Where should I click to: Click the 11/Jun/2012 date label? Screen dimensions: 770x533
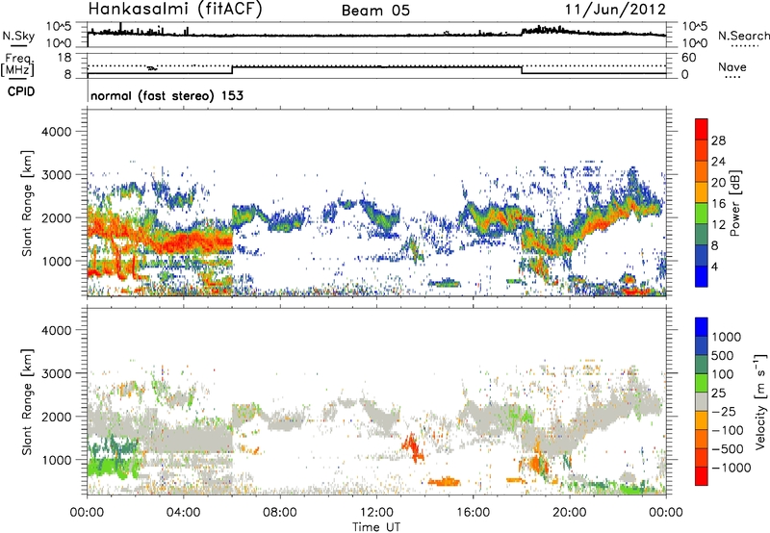(615, 10)
